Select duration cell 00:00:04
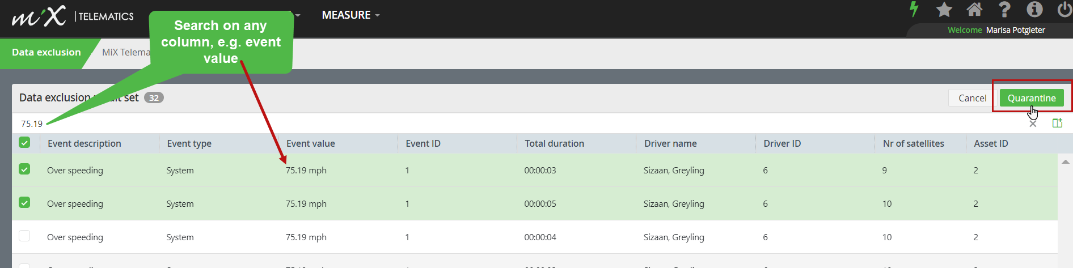 (540, 237)
